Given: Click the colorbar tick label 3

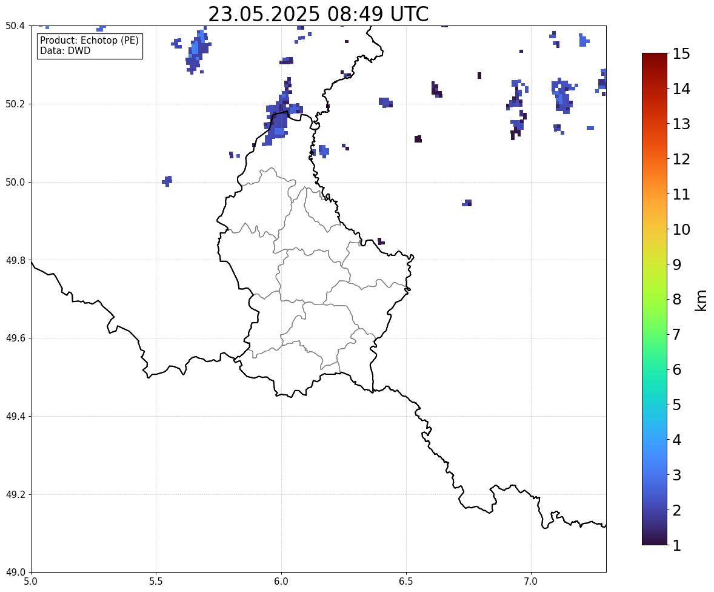Looking at the screenshot, I should click(x=677, y=475).
